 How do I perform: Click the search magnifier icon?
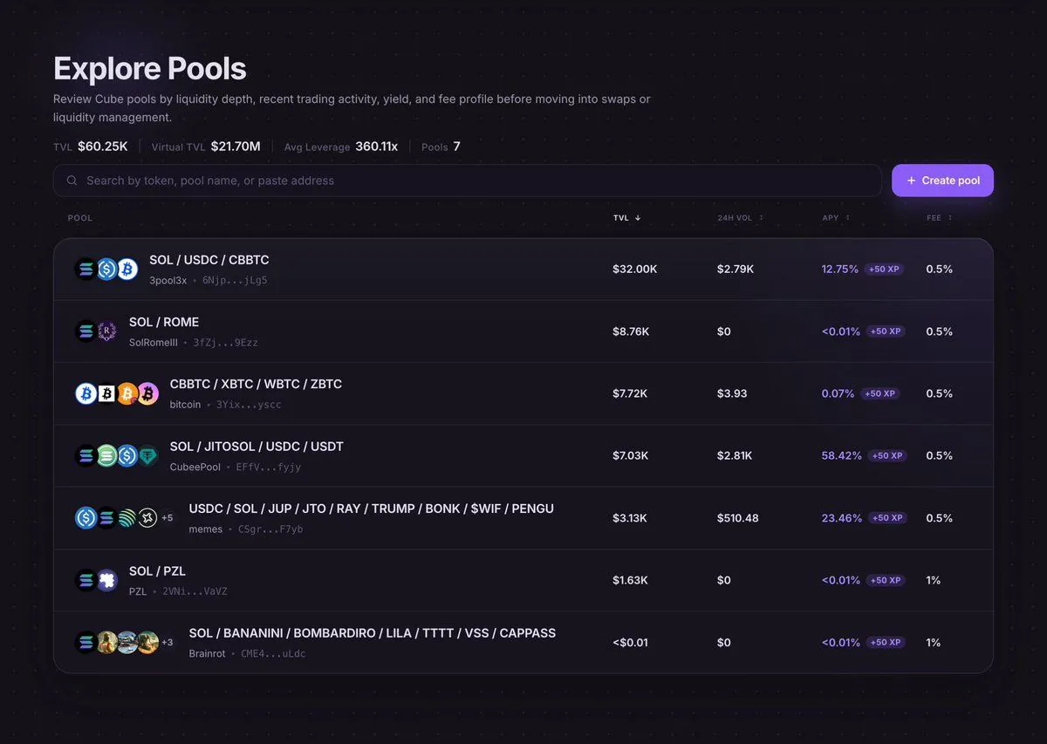click(x=72, y=181)
